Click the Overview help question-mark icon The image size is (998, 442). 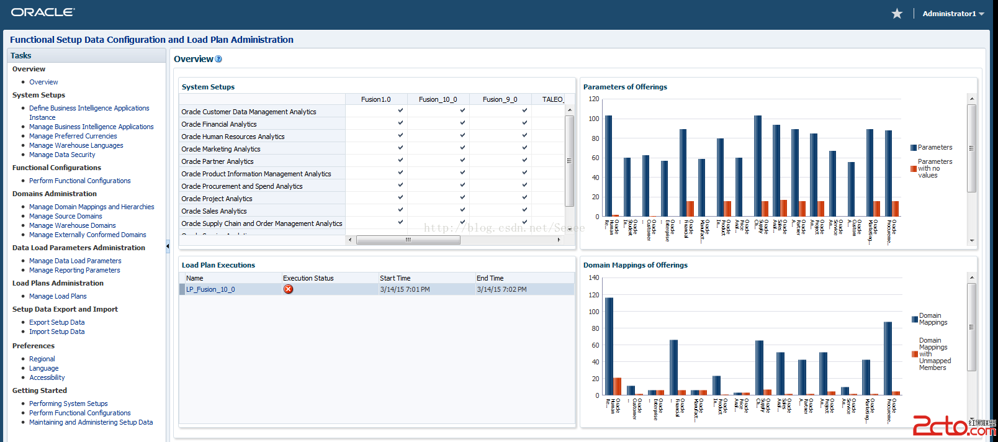pos(218,59)
